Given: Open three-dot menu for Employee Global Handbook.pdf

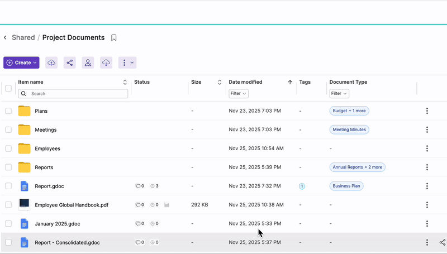Looking at the screenshot, I should (427, 205).
